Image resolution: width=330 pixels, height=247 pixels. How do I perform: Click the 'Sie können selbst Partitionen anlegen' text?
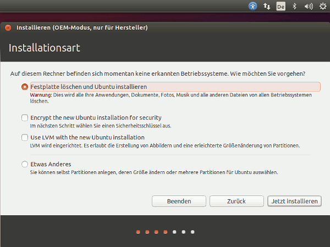pyautogui.click(x=154, y=172)
